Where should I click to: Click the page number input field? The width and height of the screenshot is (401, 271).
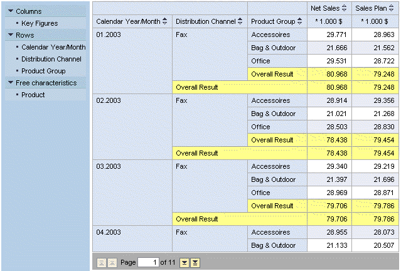point(148,262)
